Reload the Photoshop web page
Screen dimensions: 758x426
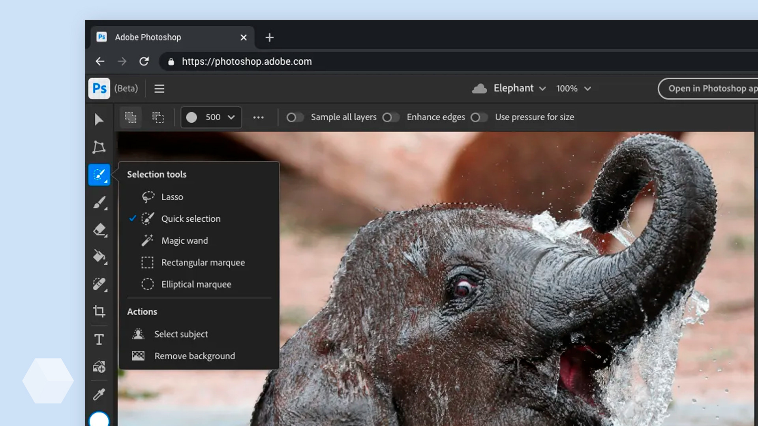pos(144,61)
